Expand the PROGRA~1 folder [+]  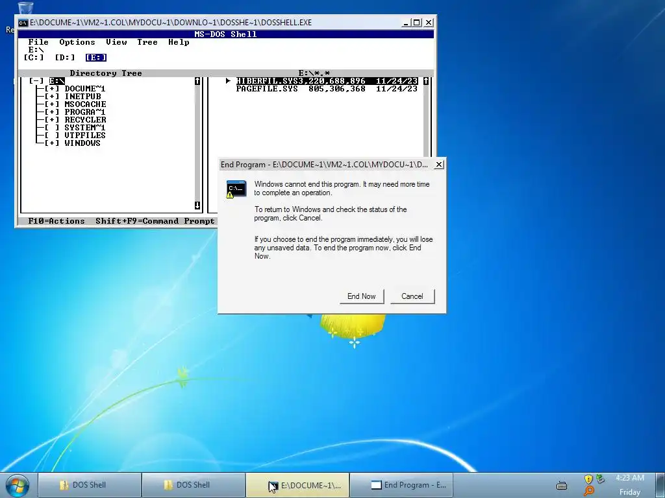point(52,112)
